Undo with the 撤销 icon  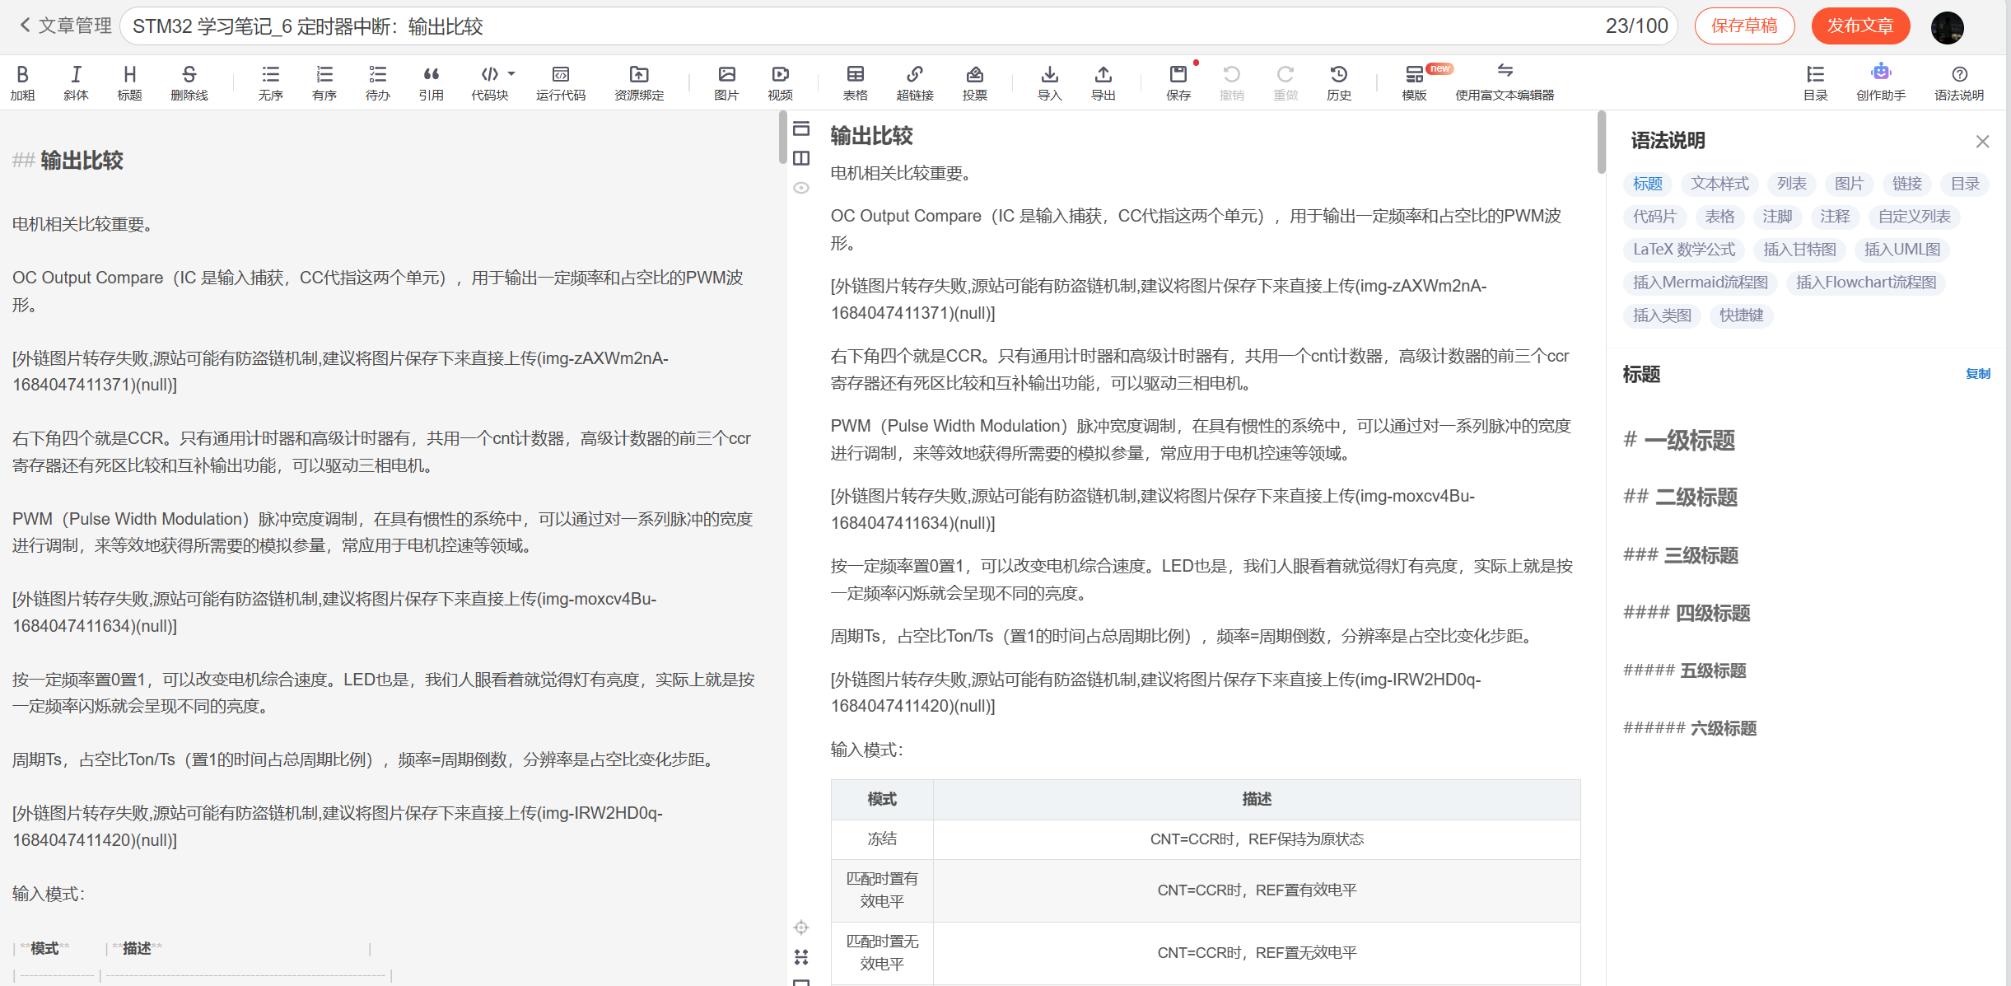click(x=1232, y=82)
